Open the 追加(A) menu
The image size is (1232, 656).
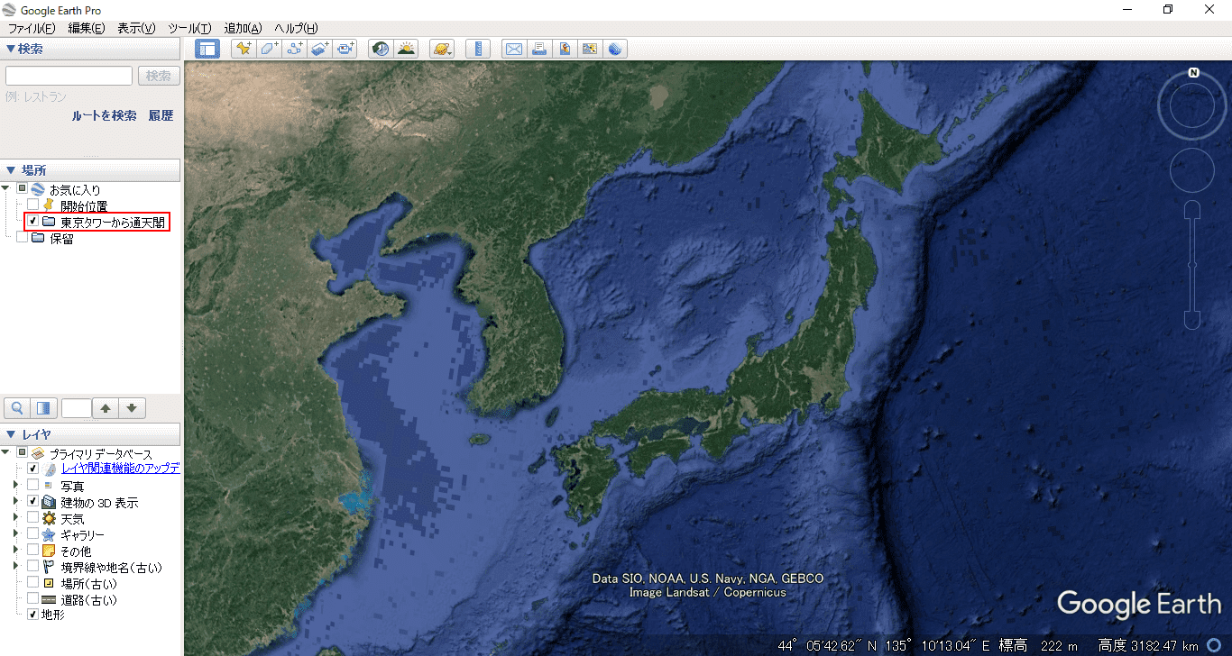[x=243, y=29]
